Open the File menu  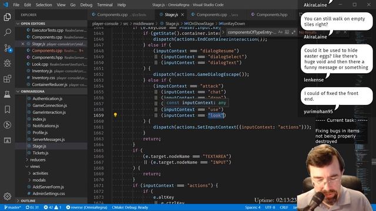[x=16, y=5]
